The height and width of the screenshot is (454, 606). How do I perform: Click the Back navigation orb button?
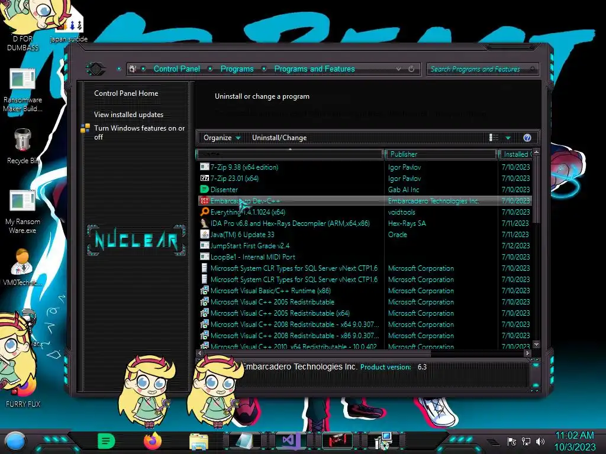[95, 69]
